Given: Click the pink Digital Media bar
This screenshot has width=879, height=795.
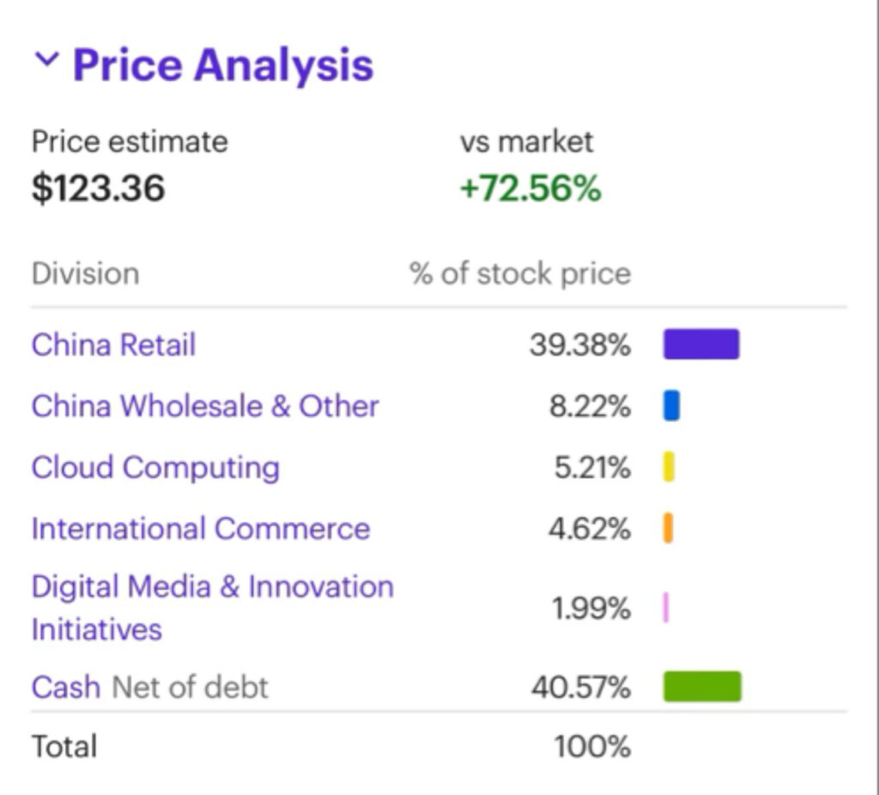Looking at the screenshot, I should pyautogui.click(x=666, y=608).
